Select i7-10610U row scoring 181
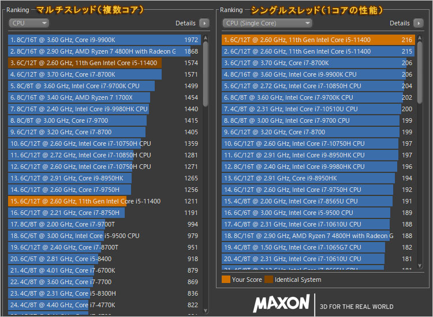This screenshot has height=317, width=433. pyautogui.click(x=318, y=259)
